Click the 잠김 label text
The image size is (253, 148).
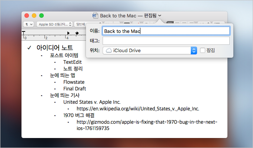pyautogui.click(x=210, y=50)
